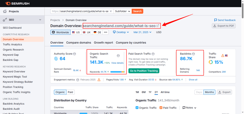The height and width of the screenshot is (114, 244).
Task: Click the Semrush logo in the header
Action: [x=17, y=3]
